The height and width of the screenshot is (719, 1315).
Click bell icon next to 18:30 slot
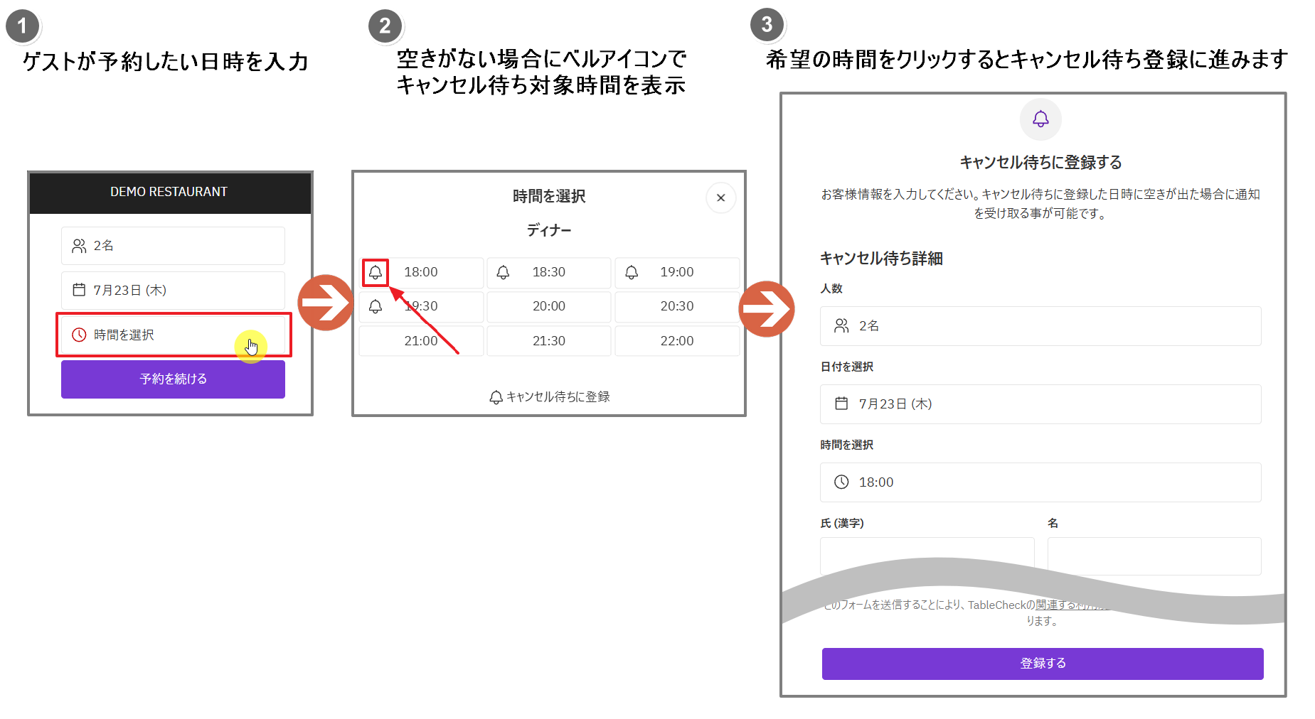pos(503,272)
